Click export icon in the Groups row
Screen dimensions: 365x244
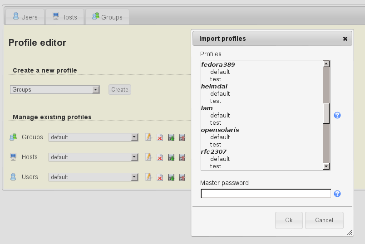pos(182,137)
